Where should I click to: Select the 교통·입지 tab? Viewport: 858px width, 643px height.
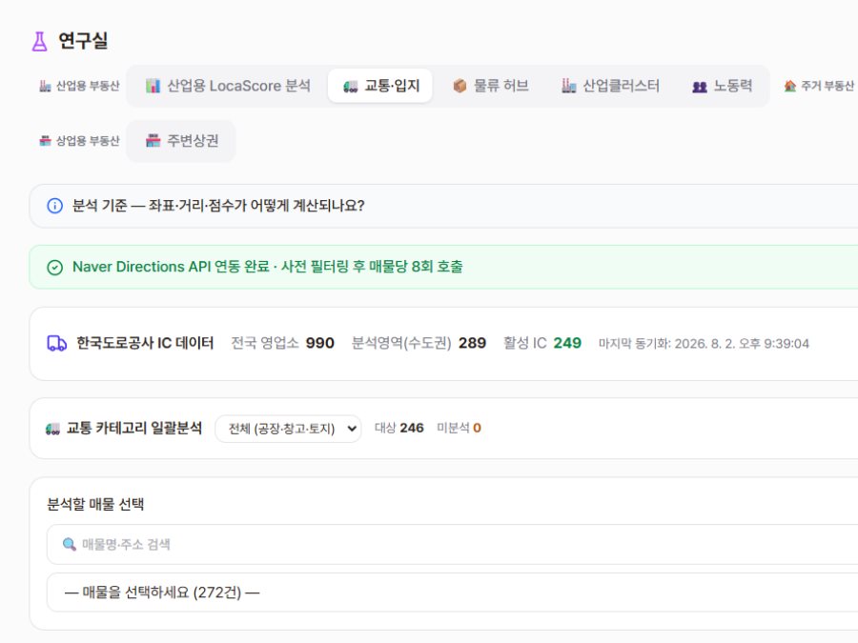coord(380,86)
